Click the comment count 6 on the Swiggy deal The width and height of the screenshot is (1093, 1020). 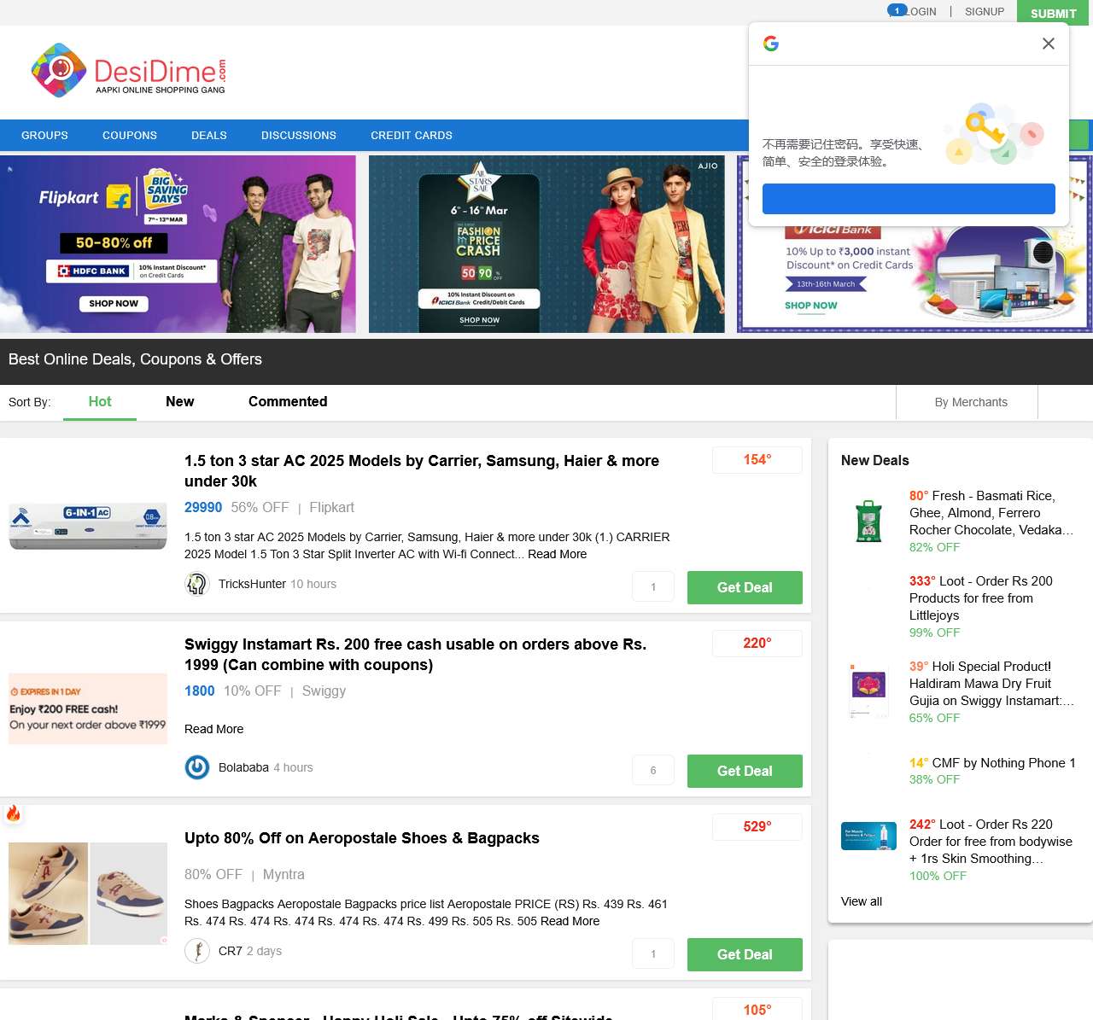[x=653, y=771]
